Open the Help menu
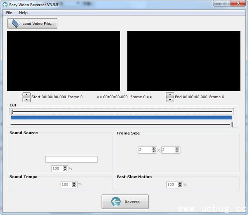Viewport: 248px width, 215px height. [x=23, y=13]
